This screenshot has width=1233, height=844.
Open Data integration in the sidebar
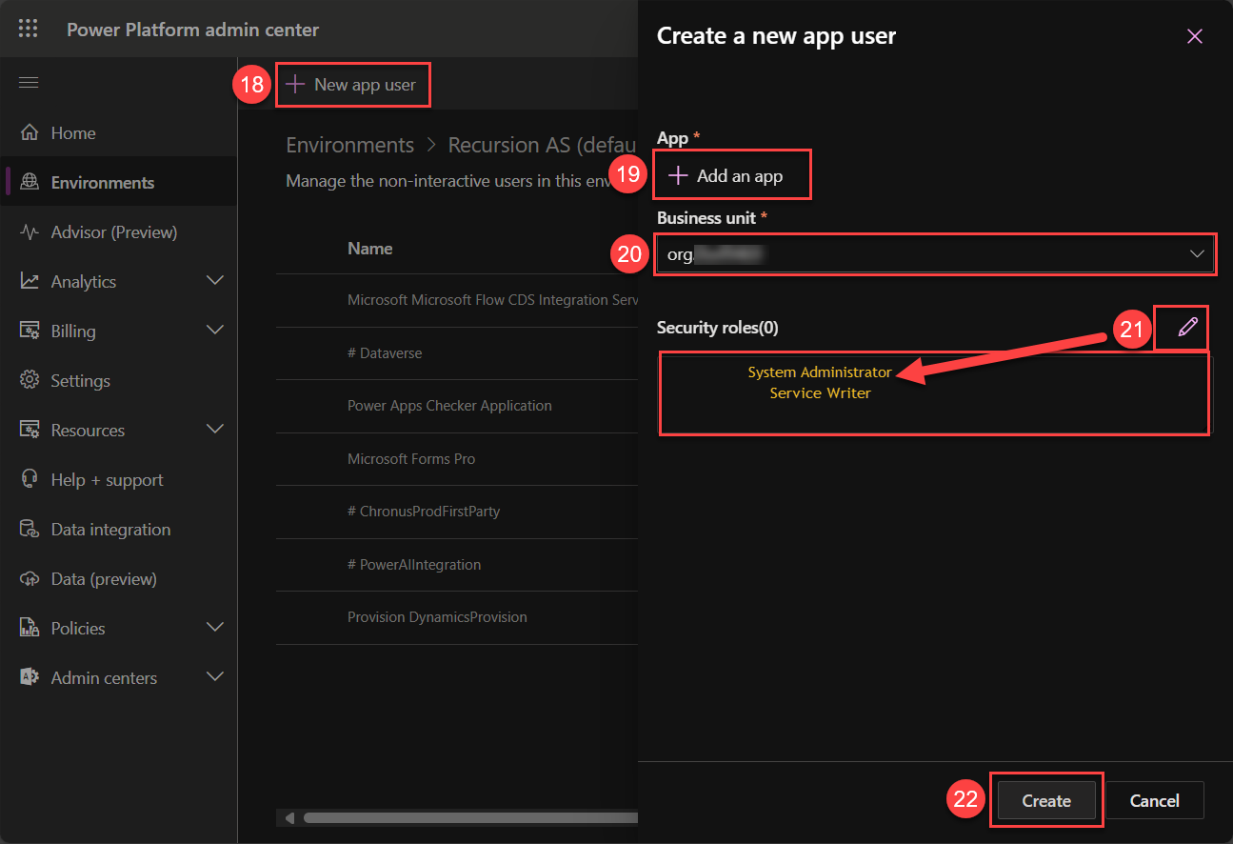28,529
